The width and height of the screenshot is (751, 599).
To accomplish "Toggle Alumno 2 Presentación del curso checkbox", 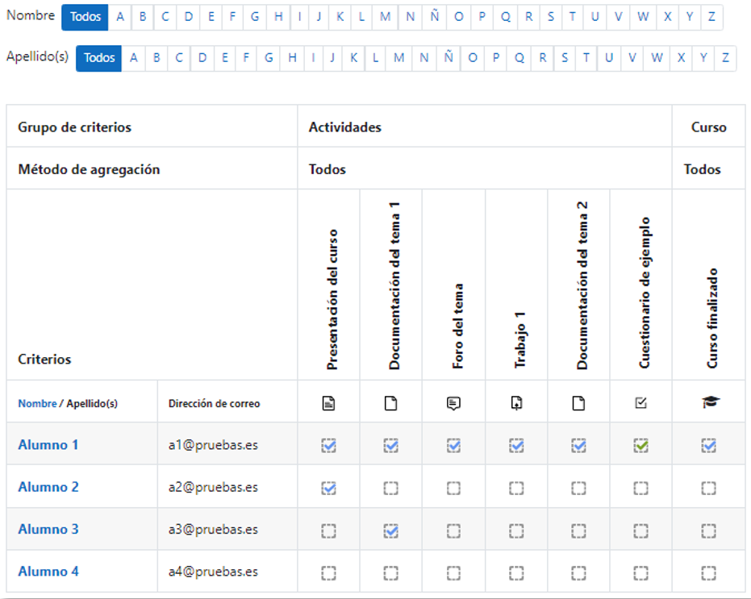I will point(328,488).
